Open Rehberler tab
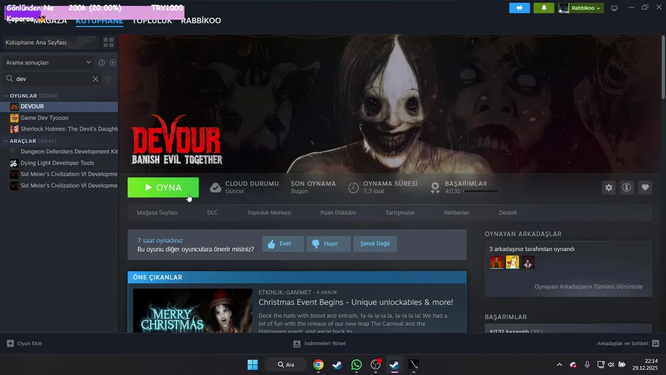The height and width of the screenshot is (375, 666). coord(457,213)
